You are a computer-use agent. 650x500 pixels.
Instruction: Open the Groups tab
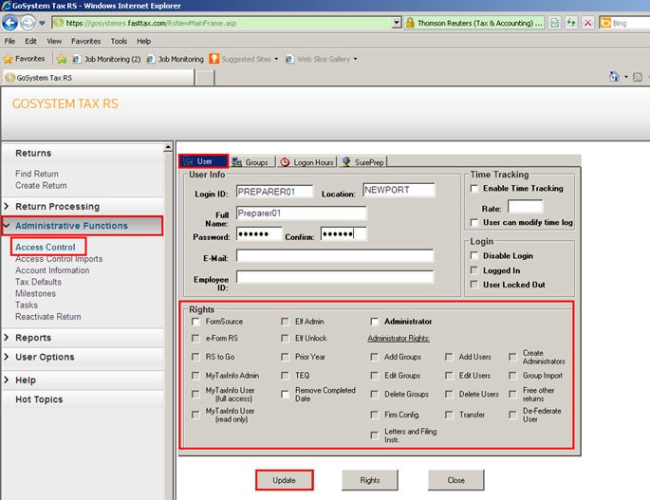[x=250, y=162]
